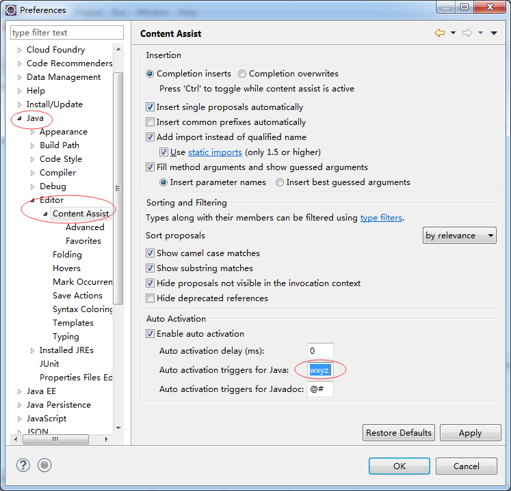This screenshot has width=511, height=491.
Task: Enable Insert common prefixes automatically
Action: point(150,122)
